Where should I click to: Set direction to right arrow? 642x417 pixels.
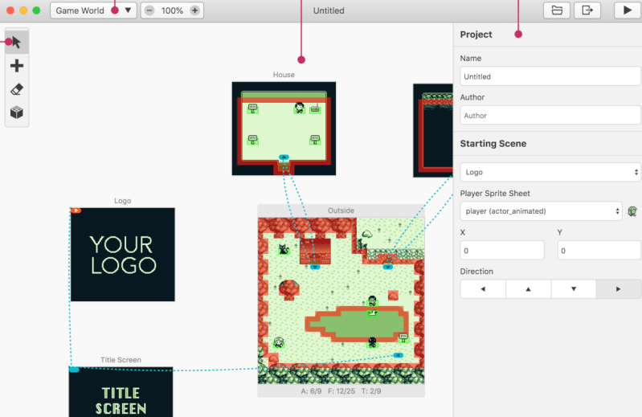[618, 289]
